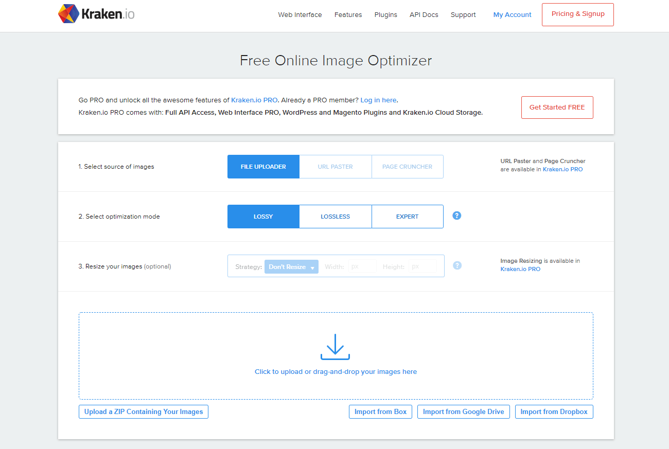
Task: Click Upload a ZIP Containing Your Images
Action: point(144,411)
